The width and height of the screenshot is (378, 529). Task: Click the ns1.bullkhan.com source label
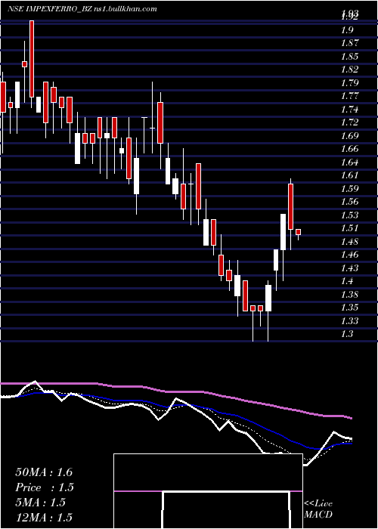point(125,9)
